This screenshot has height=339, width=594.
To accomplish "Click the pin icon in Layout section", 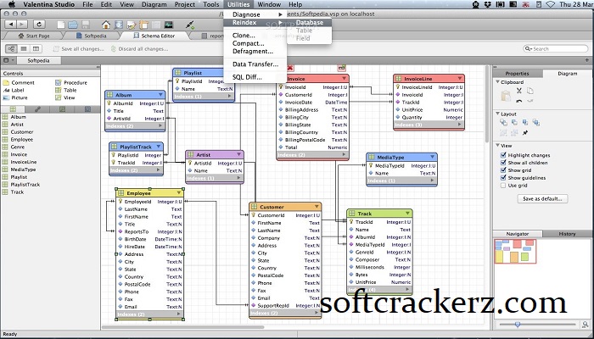I will (x=525, y=133).
